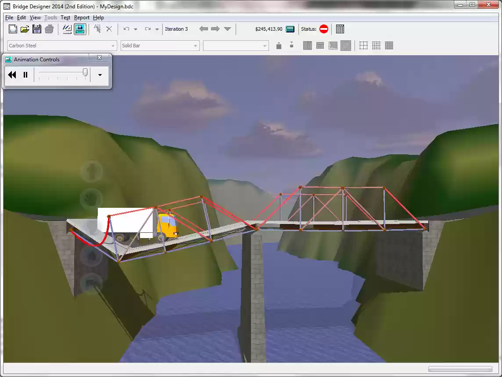Toggle the Load Test animation view

(x=80, y=29)
